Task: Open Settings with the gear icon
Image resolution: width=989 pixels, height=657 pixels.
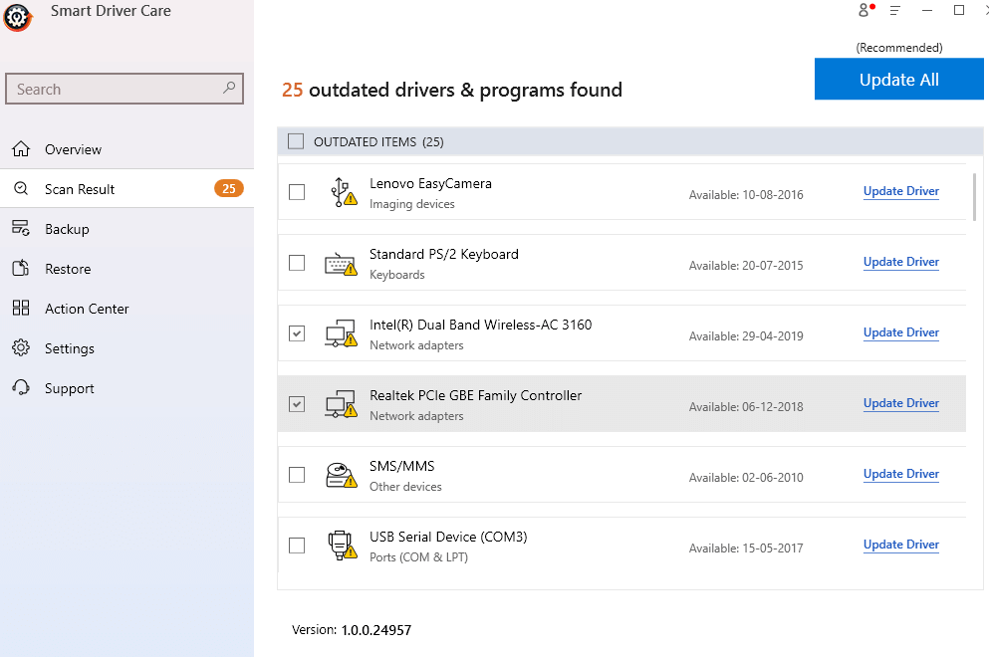Action: [21, 347]
